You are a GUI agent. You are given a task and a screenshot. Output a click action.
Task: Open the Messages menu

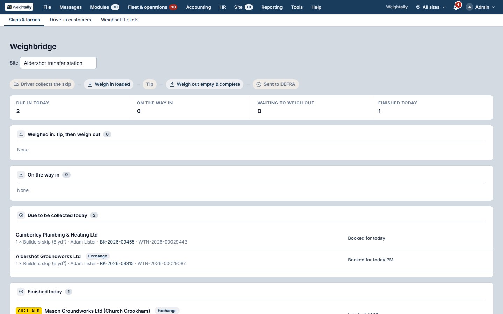click(71, 7)
